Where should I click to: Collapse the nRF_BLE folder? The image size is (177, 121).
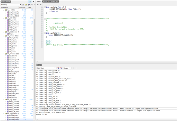pos(4,18)
